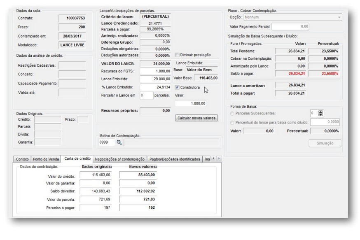Click the Válida até field
The height and width of the screenshot is (240, 360).
[x=72, y=93]
